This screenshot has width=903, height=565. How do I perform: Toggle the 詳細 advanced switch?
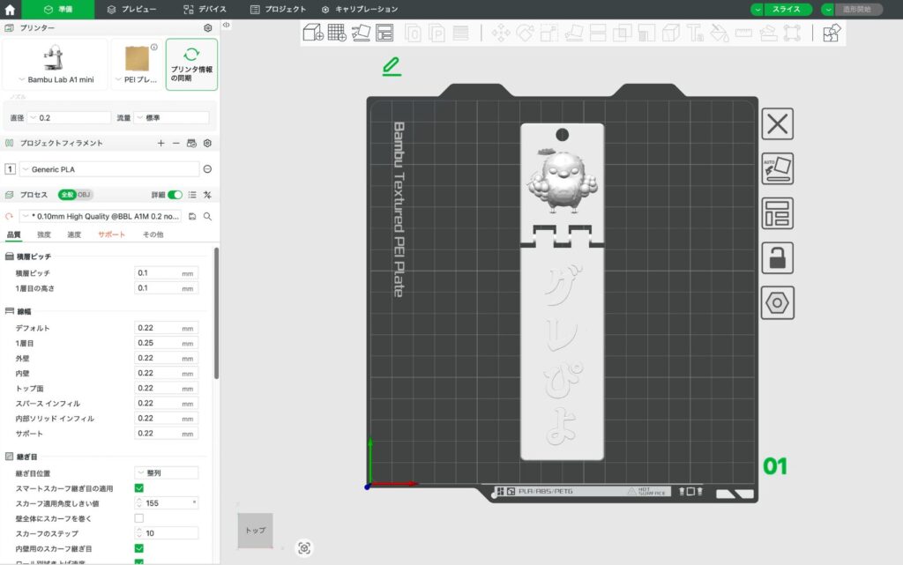pos(175,195)
